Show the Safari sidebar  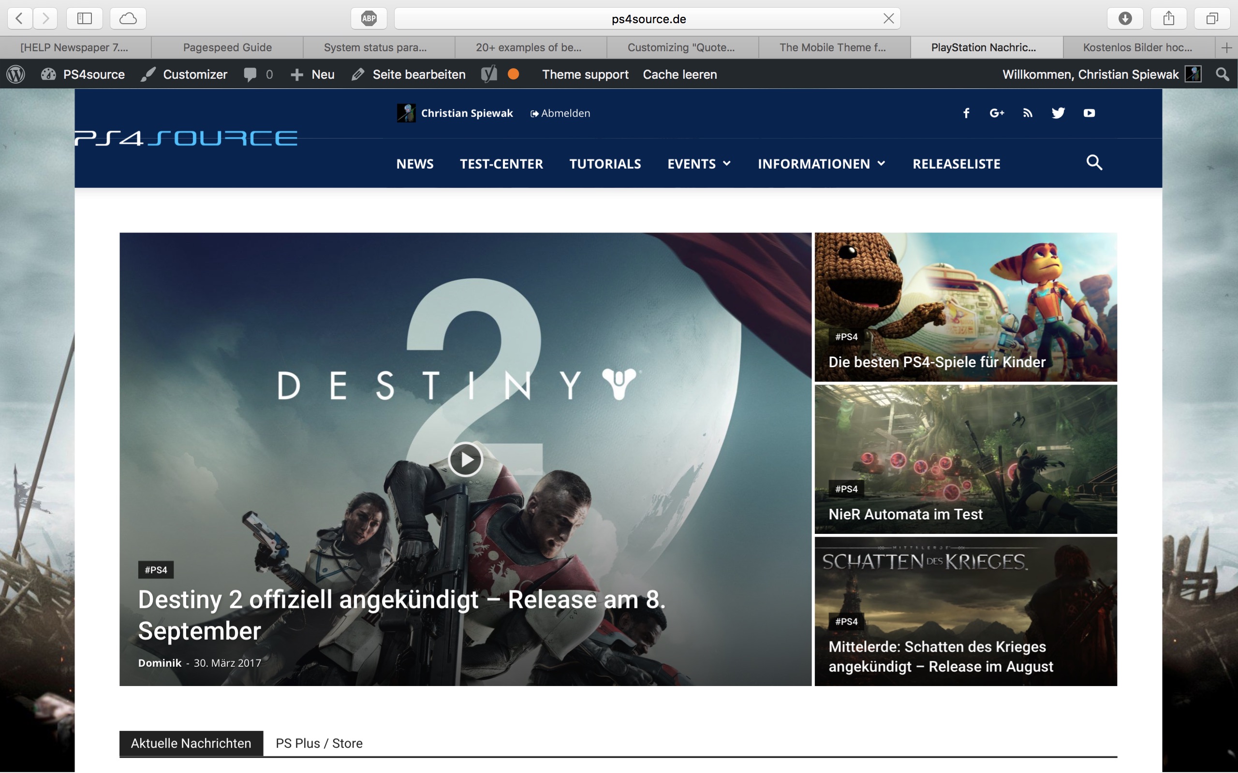pyautogui.click(x=85, y=18)
